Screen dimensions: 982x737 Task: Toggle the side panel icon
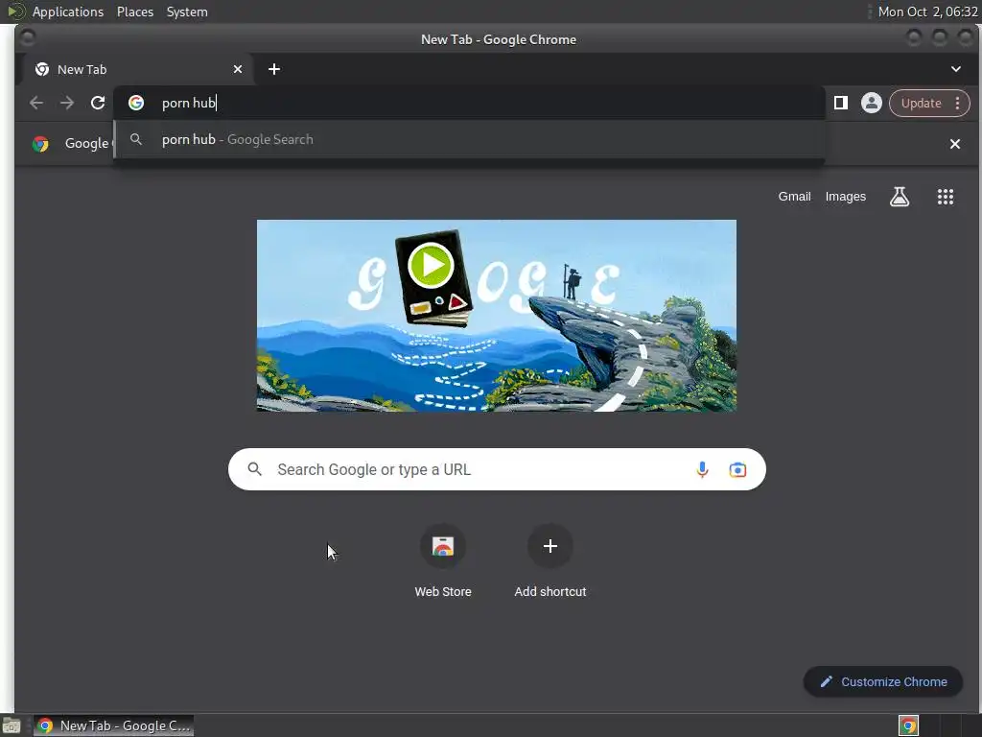tap(840, 103)
